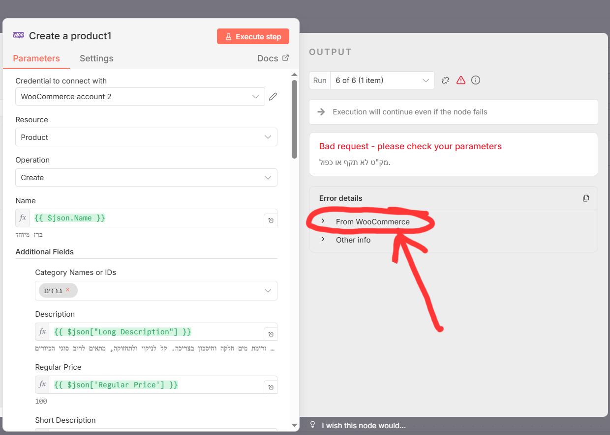
Task: Click the fx icon beside Name field
Action: pyautogui.click(x=23, y=218)
